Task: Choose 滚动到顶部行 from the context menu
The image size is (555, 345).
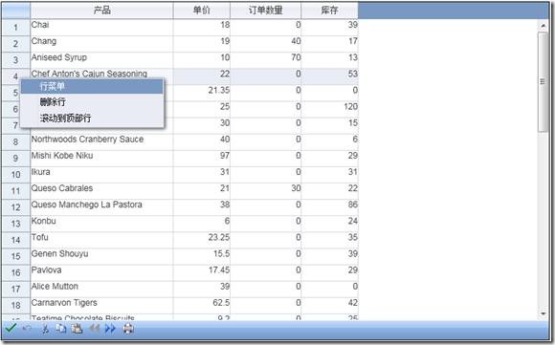Action: click(x=92, y=119)
